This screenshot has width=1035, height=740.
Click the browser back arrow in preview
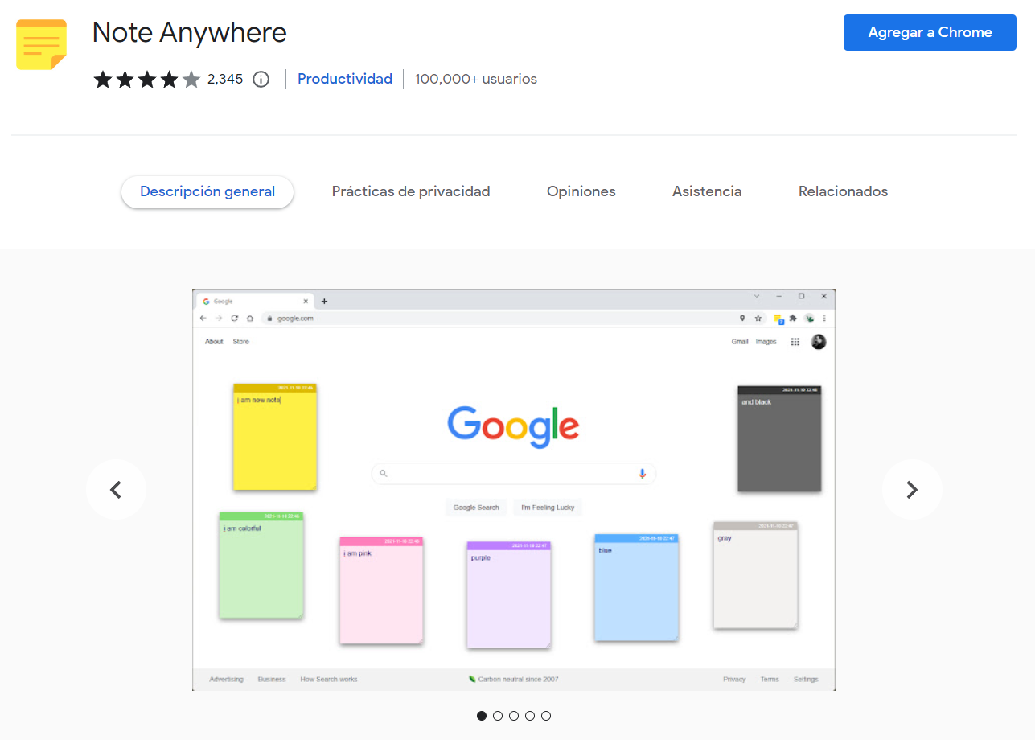203,319
